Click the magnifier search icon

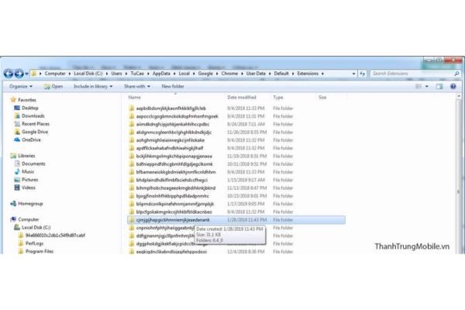[x=456, y=74]
